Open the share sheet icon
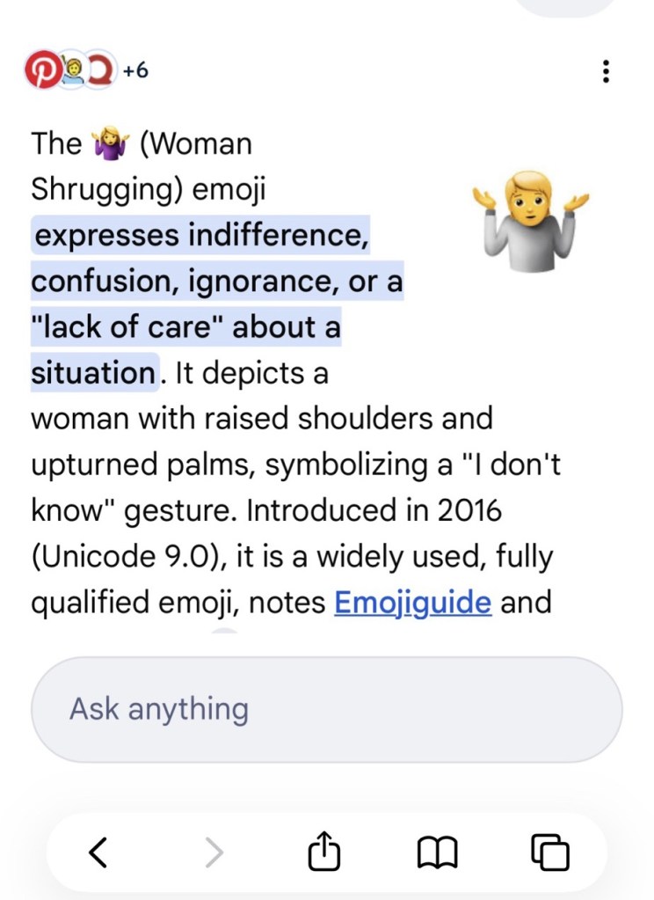Screen dimensions: 654x900 coord(323,852)
